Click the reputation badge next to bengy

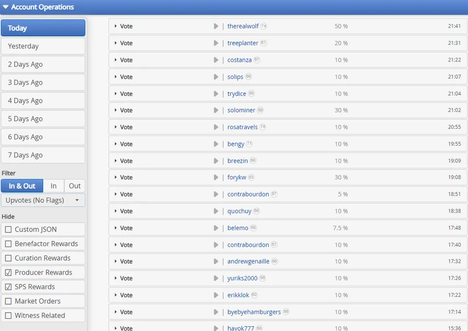(249, 144)
